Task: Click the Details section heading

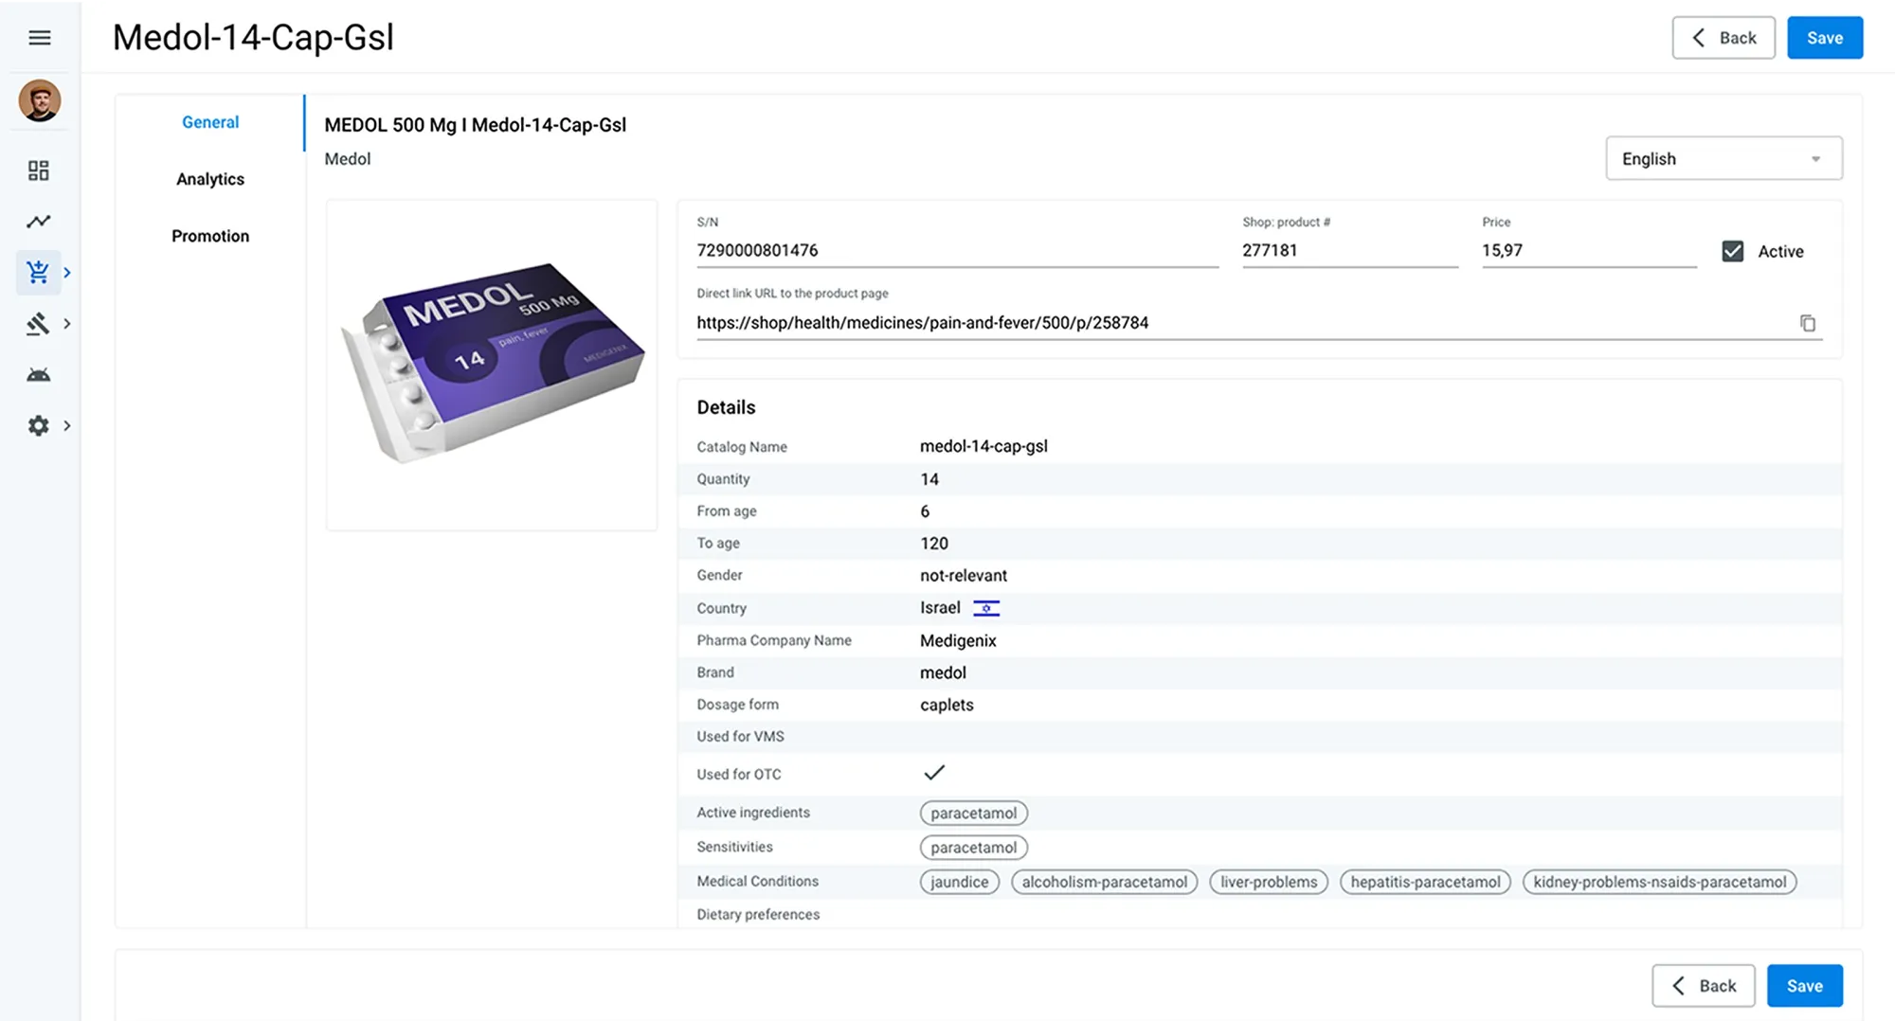Action: click(x=726, y=407)
